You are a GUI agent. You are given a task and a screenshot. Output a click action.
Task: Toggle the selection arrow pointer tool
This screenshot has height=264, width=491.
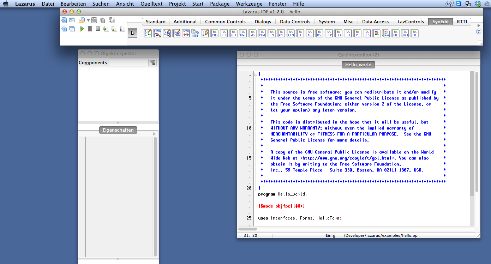[133, 33]
